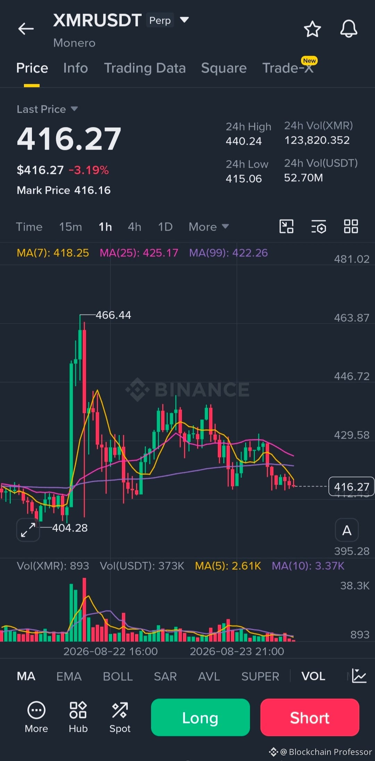Image resolution: width=375 pixels, height=761 pixels.
Task: Open chart indicator settings icon
Action: pyautogui.click(x=318, y=226)
